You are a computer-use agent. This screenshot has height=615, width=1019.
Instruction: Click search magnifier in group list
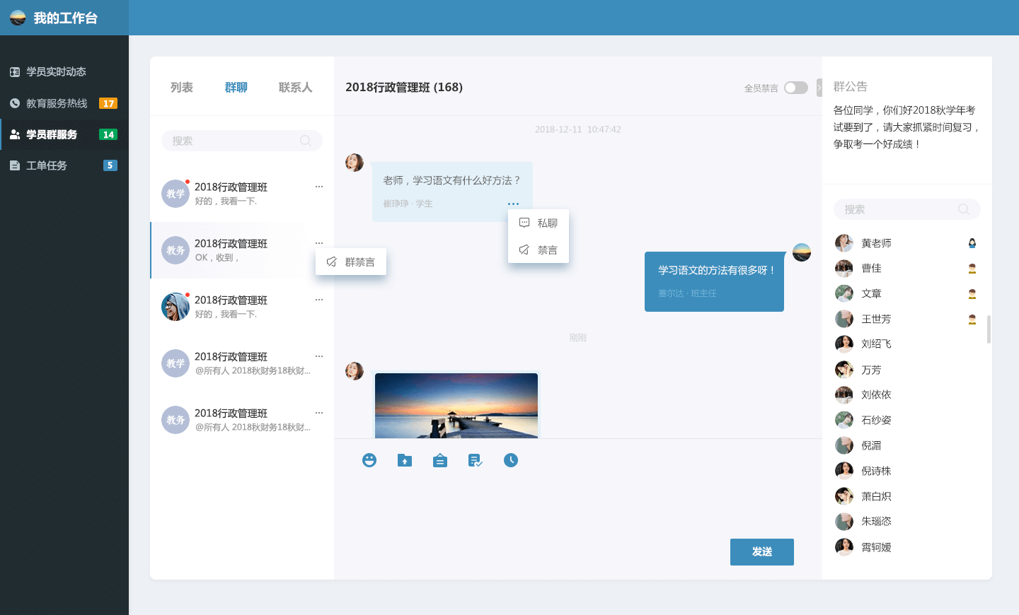(x=306, y=141)
